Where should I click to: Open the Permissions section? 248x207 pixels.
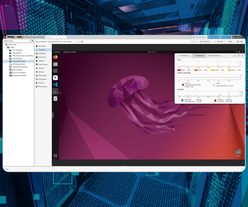pyautogui.click(x=43, y=87)
